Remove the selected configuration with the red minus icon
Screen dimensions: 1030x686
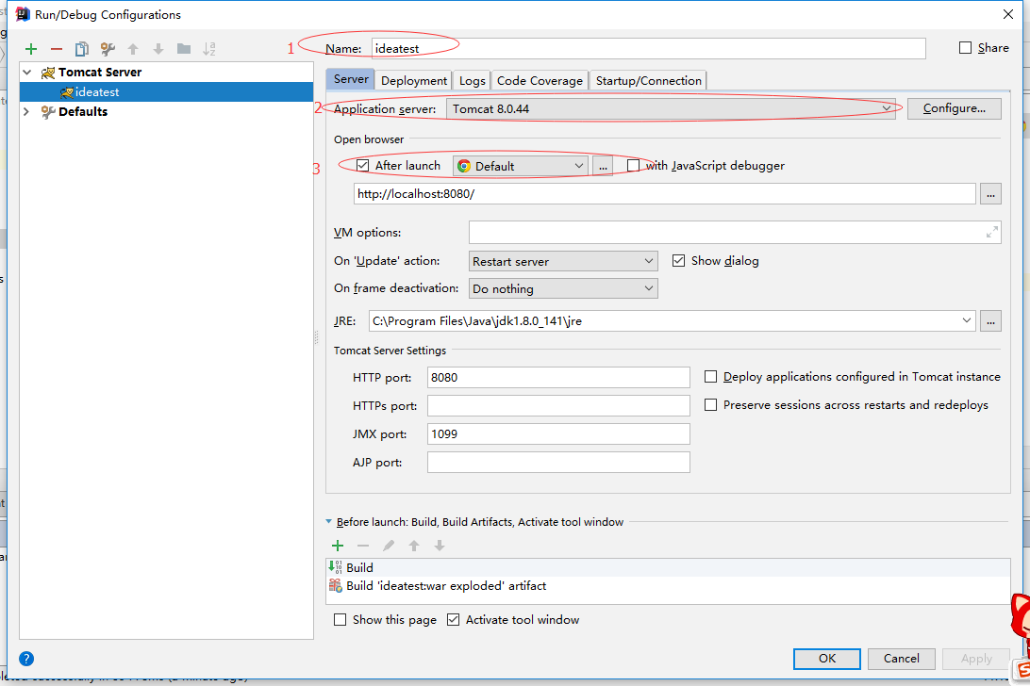[57, 49]
